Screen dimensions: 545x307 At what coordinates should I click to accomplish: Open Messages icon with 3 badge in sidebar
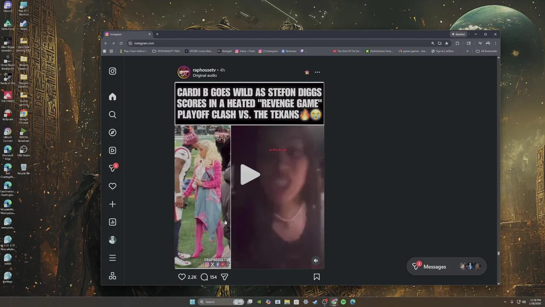(113, 168)
